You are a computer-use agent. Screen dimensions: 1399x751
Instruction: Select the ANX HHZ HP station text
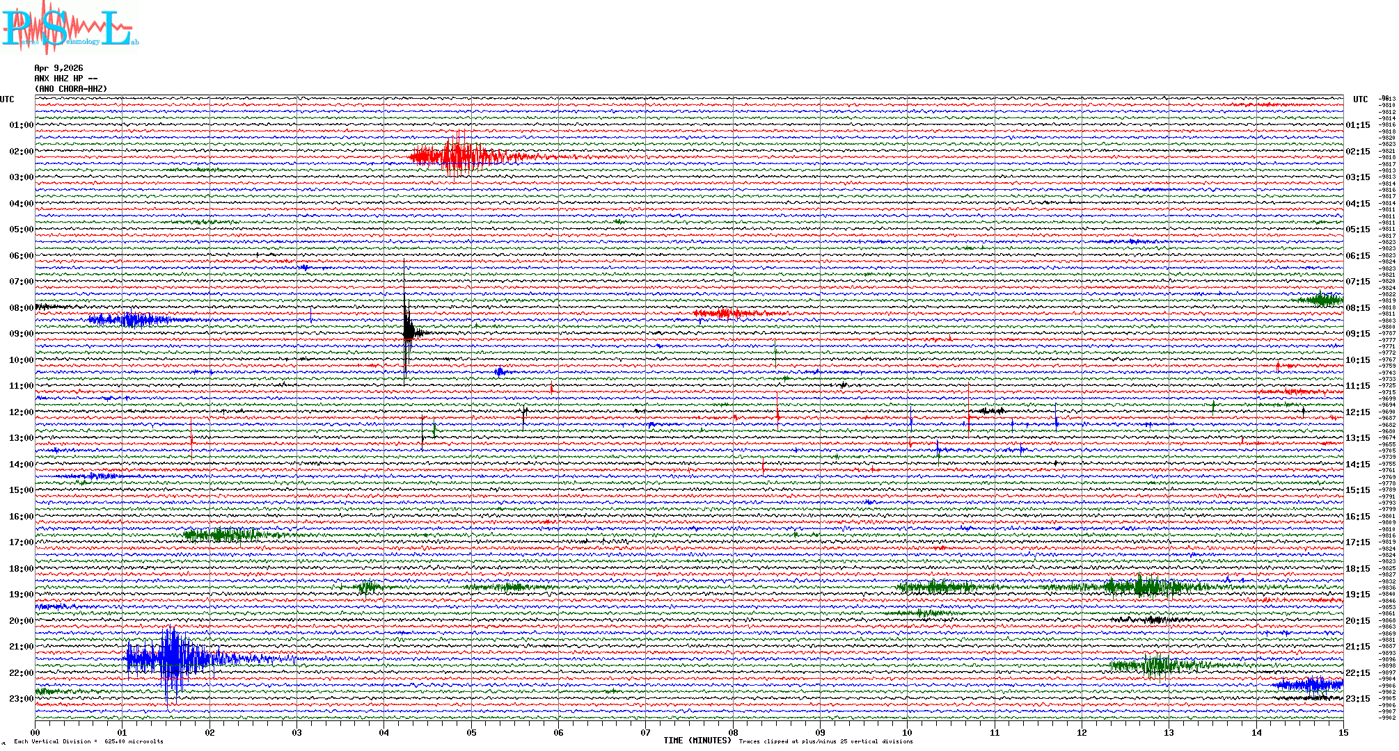65,79
